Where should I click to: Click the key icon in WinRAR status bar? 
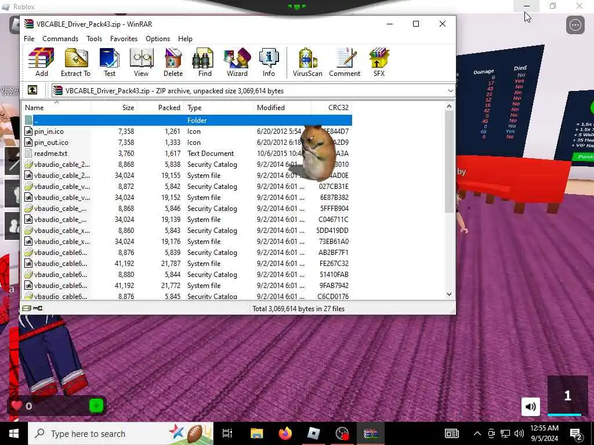coord(38,308)
